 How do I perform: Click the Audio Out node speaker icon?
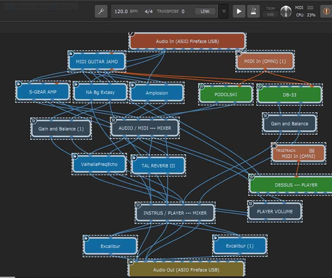[131, 262]
